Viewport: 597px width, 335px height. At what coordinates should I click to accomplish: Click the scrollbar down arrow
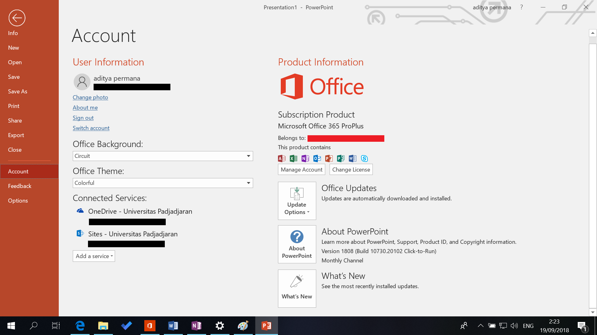coord(593,312)
